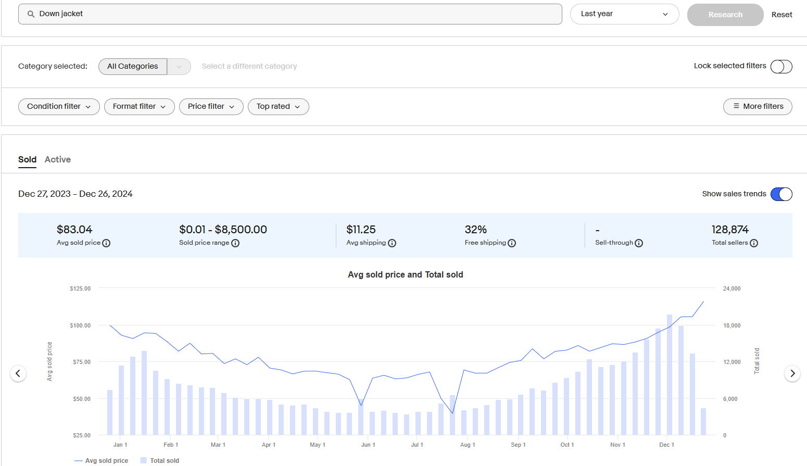Click the Reset link

tap(781, 15)
